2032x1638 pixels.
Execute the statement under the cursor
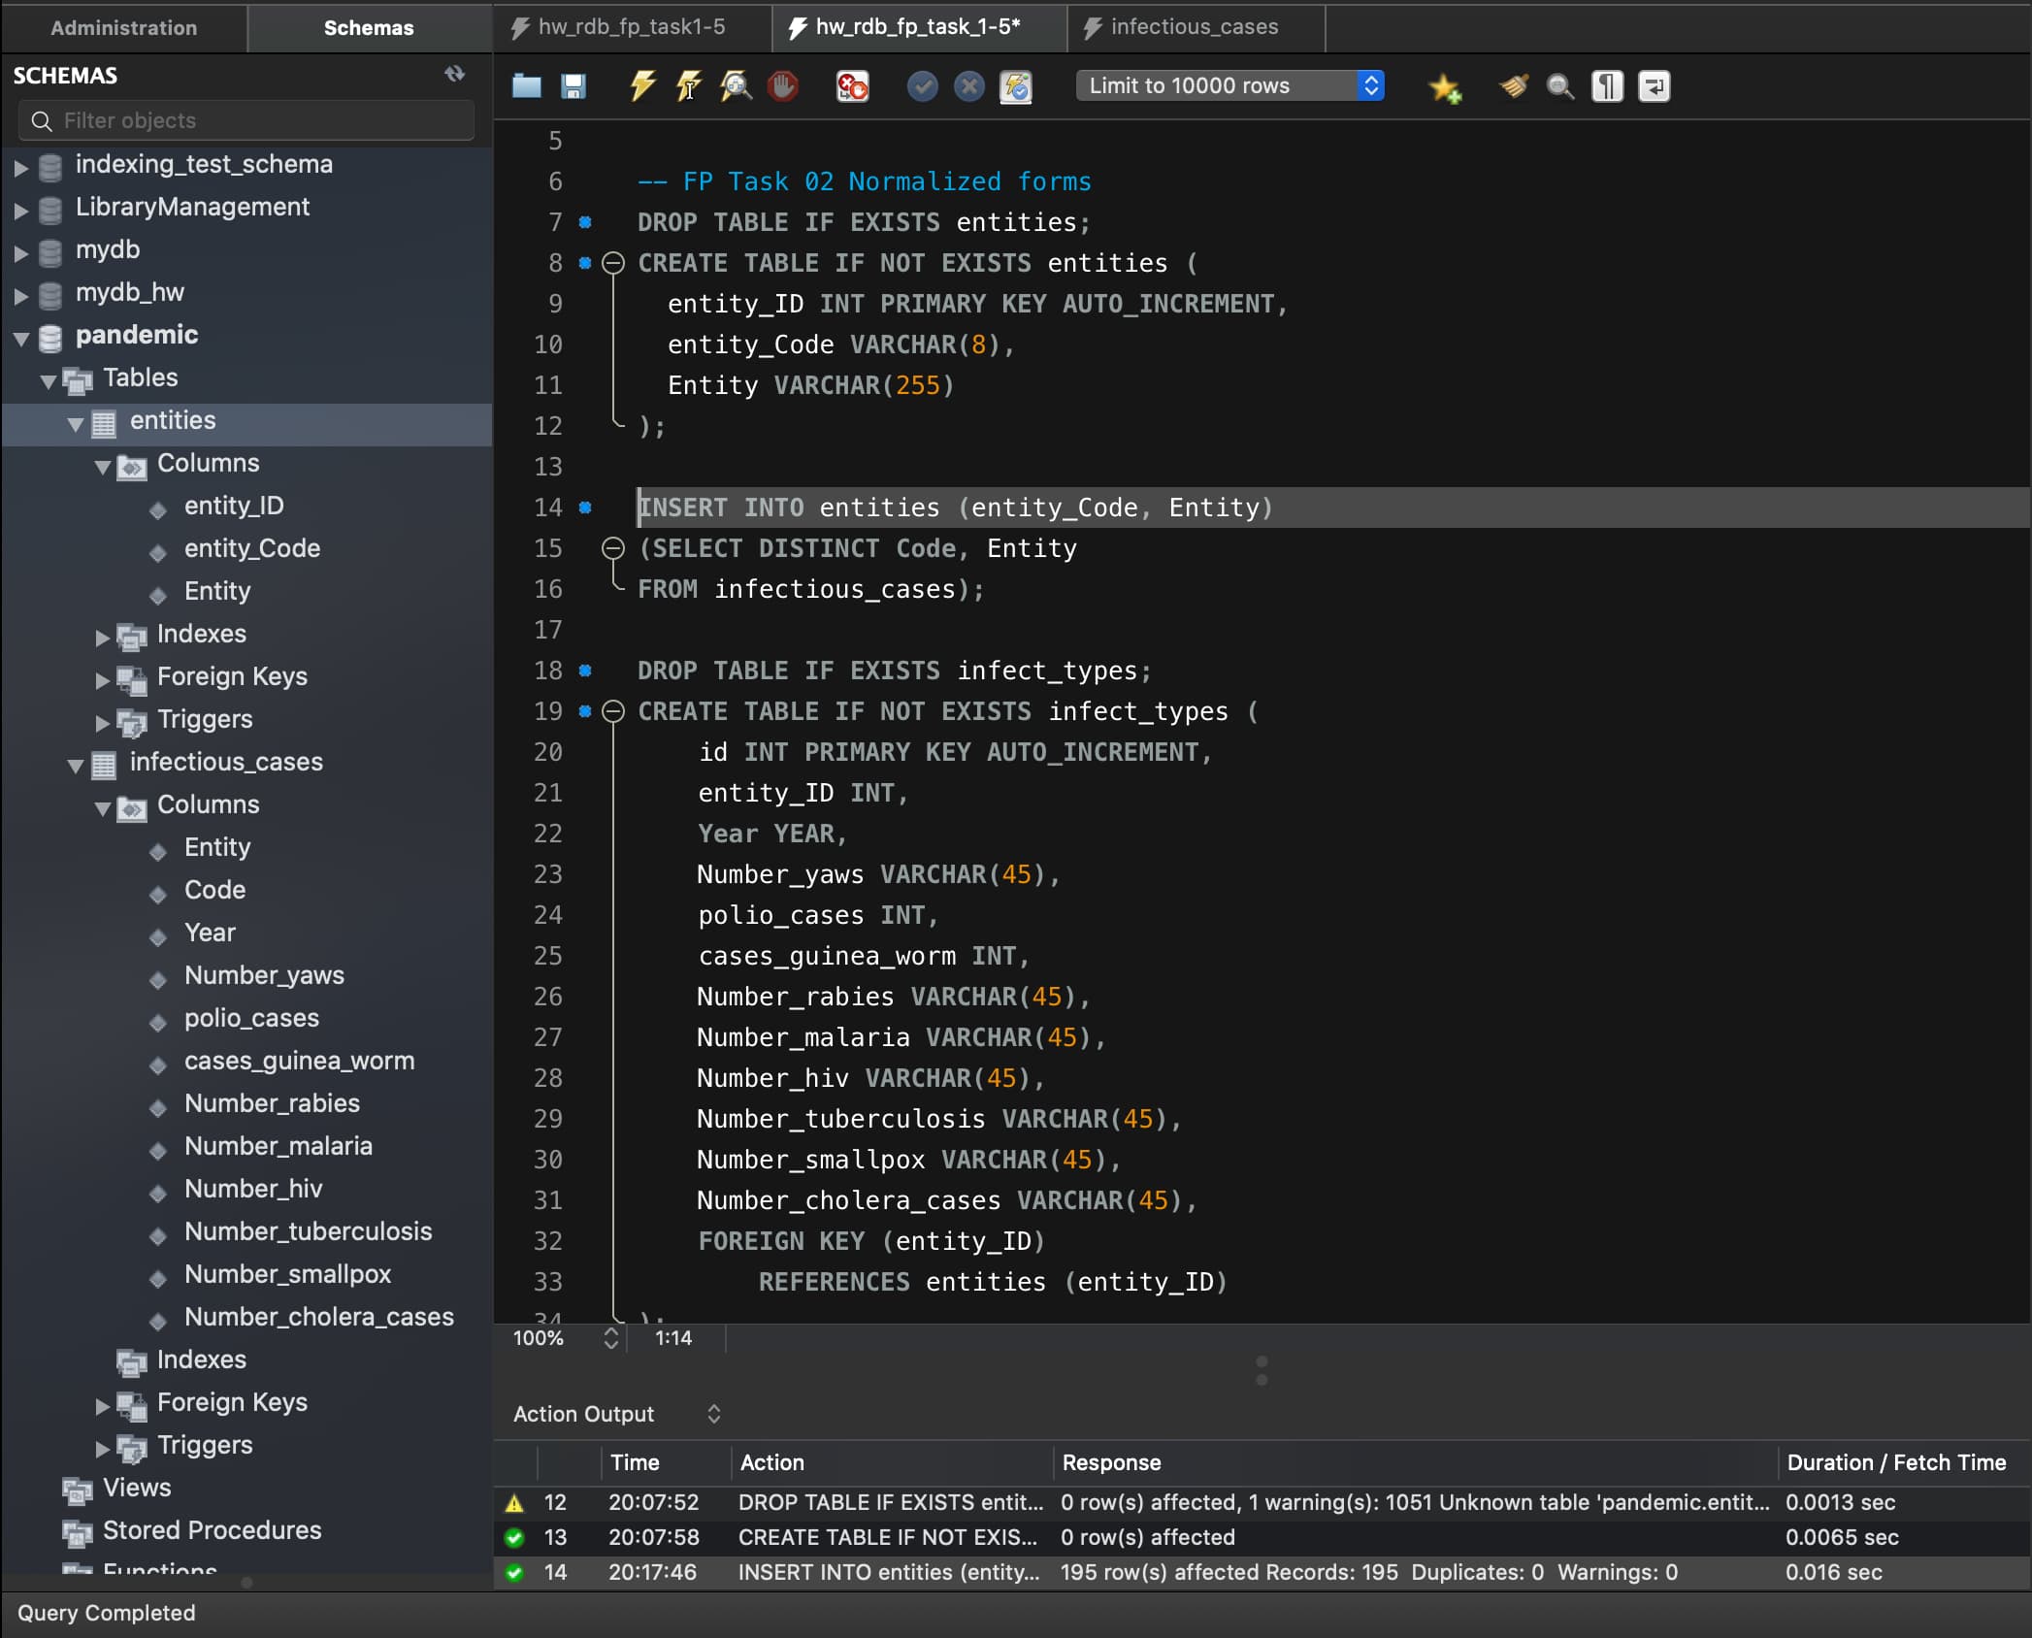[688, 86]
